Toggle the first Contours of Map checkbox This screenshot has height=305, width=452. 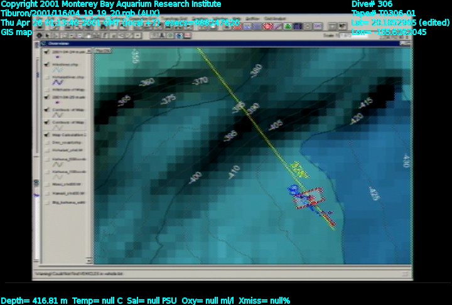pyautogui.click(x=48, y=110)
